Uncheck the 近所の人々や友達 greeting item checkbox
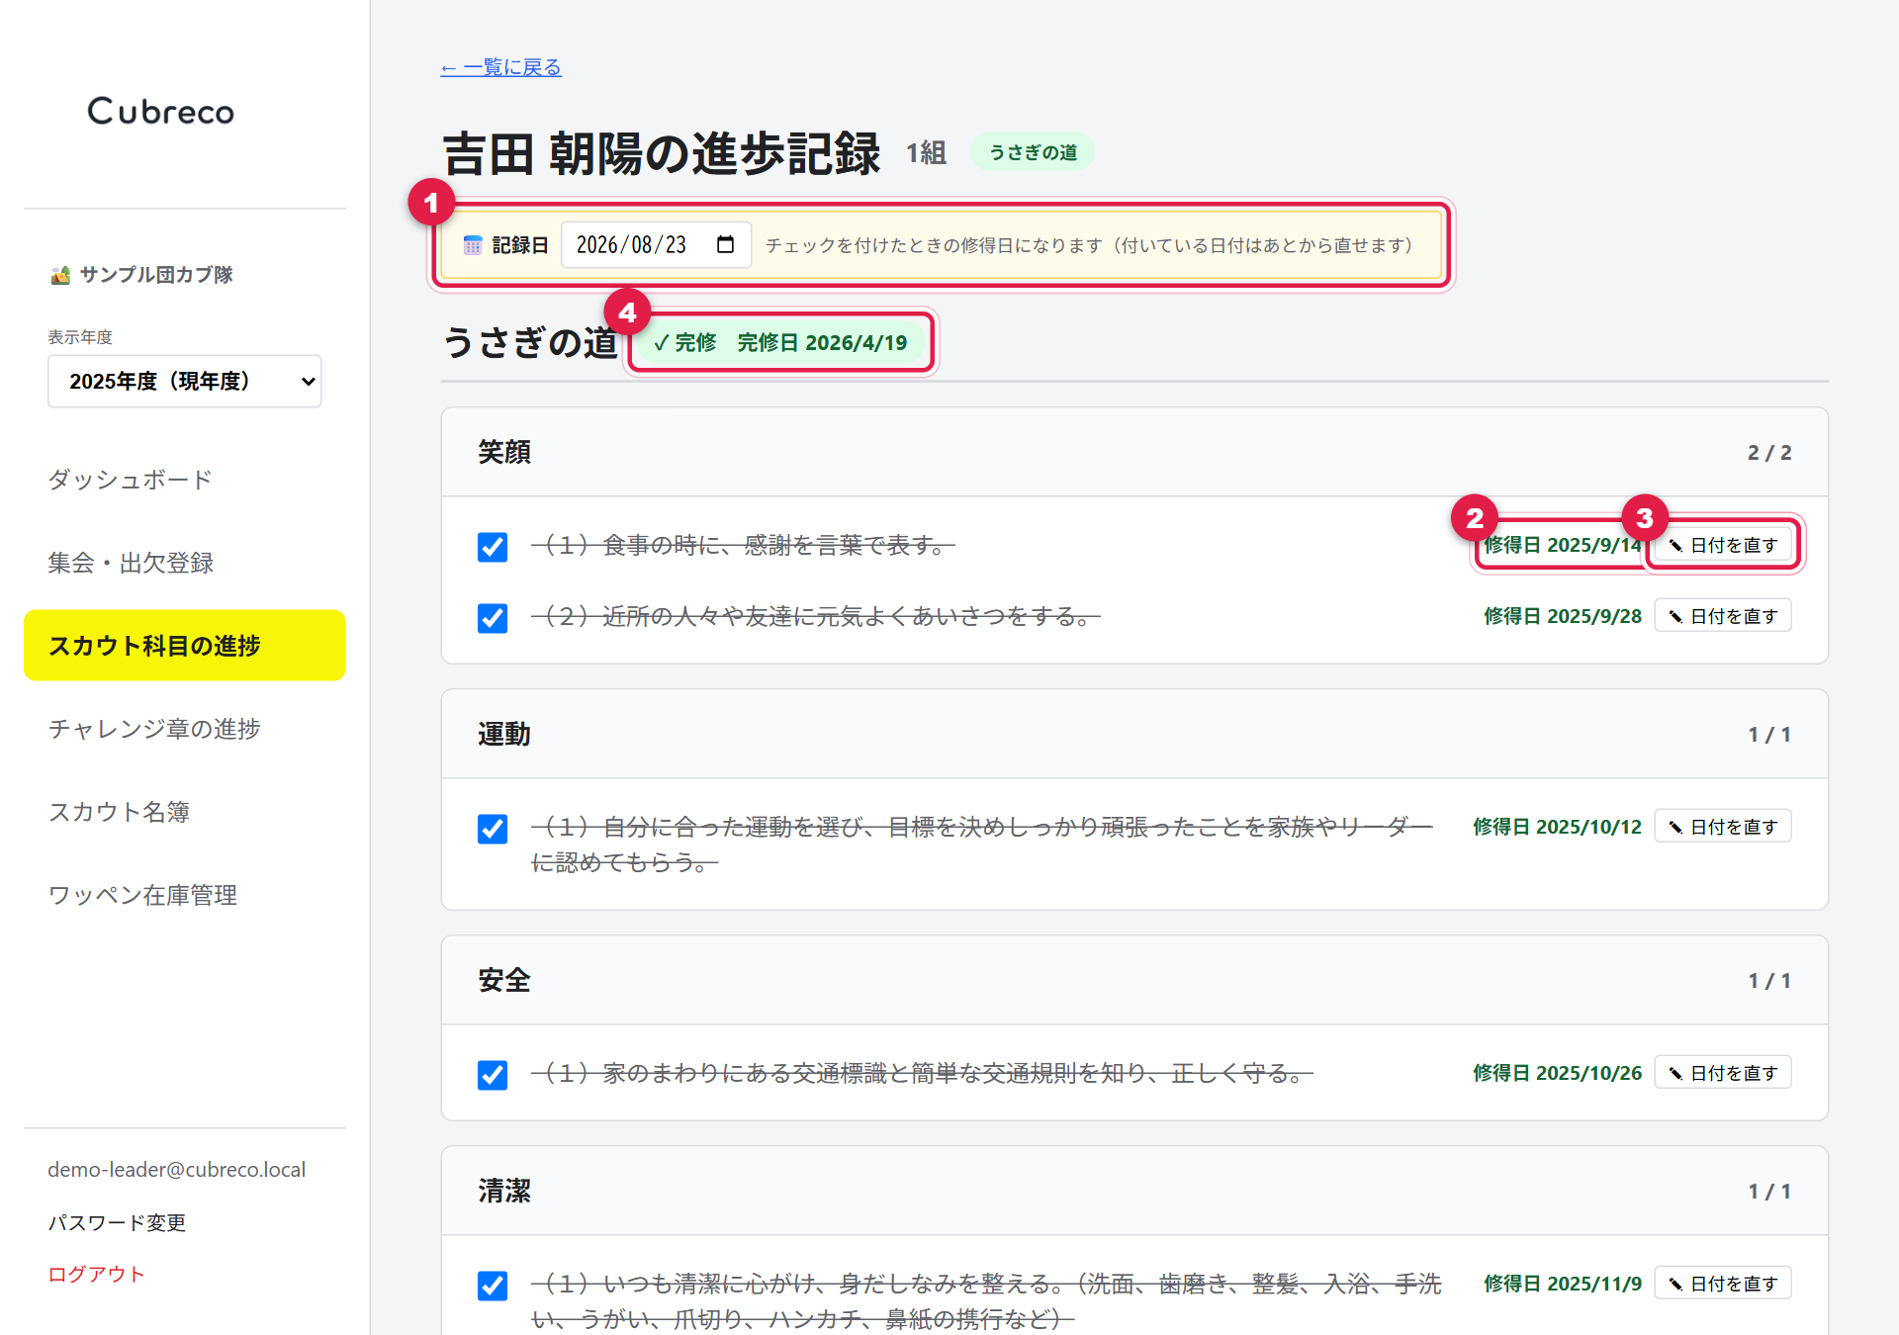 [x=493, y=618]
